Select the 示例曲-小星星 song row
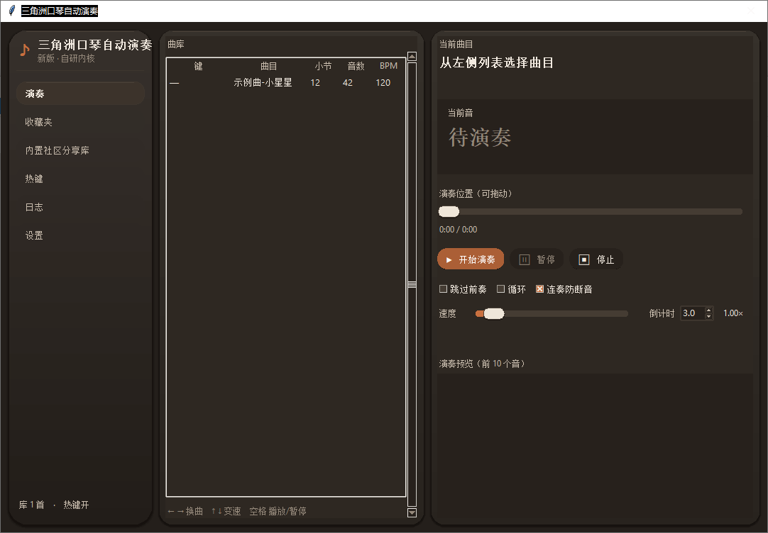The height and width of the screenshot is (533, 768). pos(286,83)
